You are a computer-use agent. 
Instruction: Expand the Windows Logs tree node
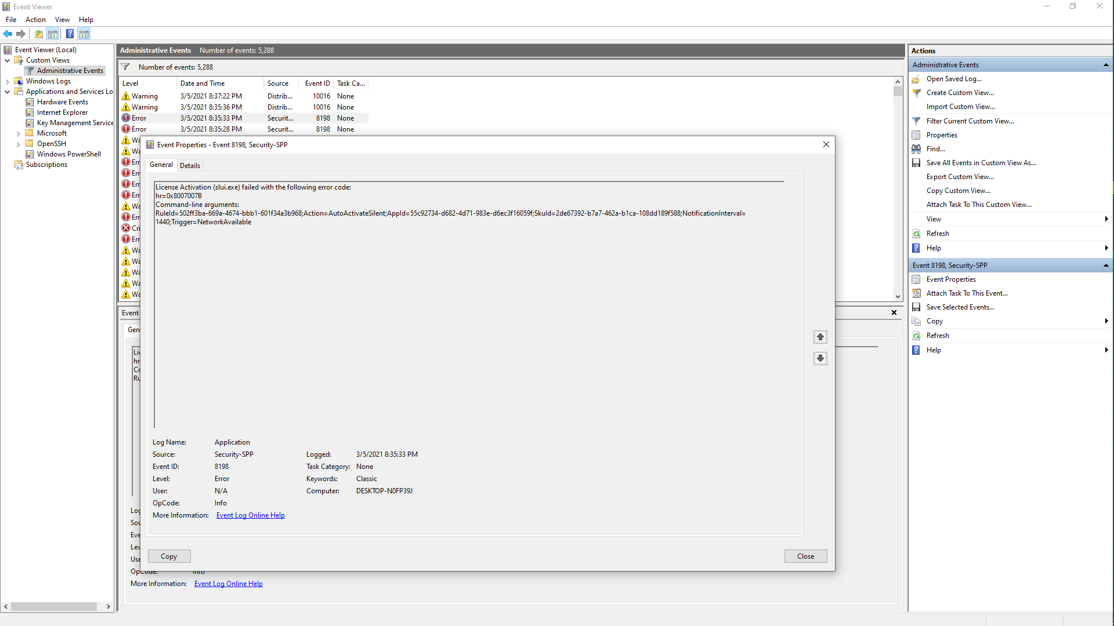pyautogui.click(x=7, y=81)
